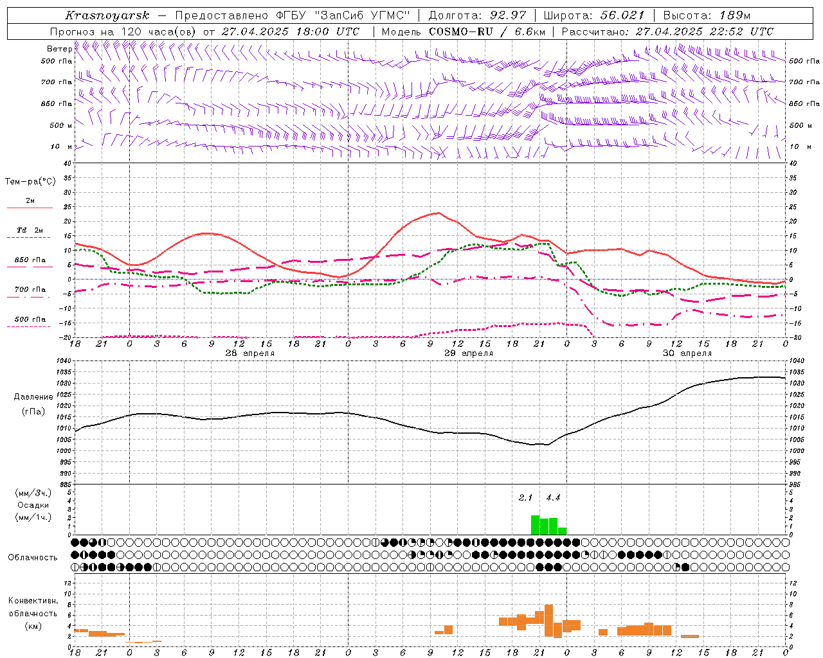
Task: Click the tallest green precipitation bar
Action: pos(535,525)
